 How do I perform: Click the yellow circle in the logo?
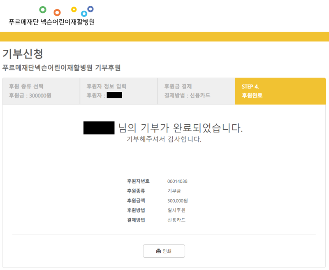74,9
